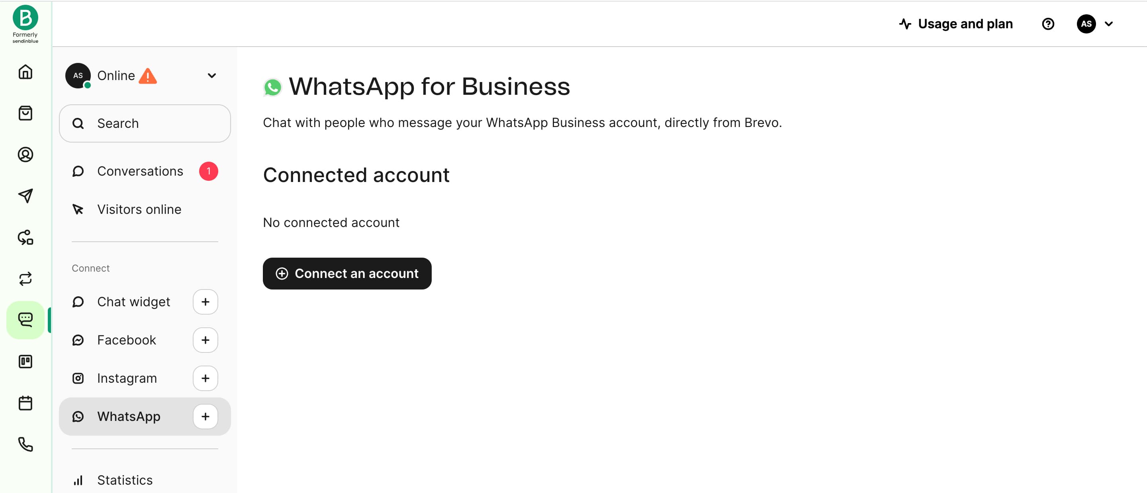The image size is (1147, 493).
Task: Open the Transactional arrows loop icon
Action: (25, 279)
